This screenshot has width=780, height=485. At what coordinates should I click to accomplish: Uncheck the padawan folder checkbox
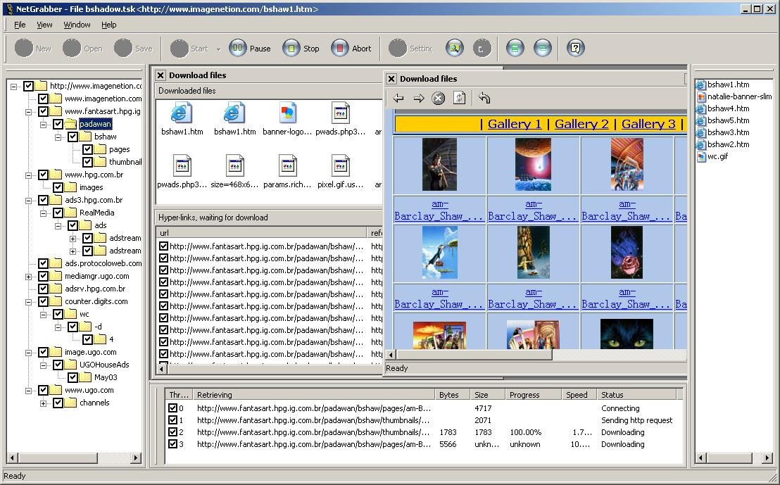click(x=58, y=124)
